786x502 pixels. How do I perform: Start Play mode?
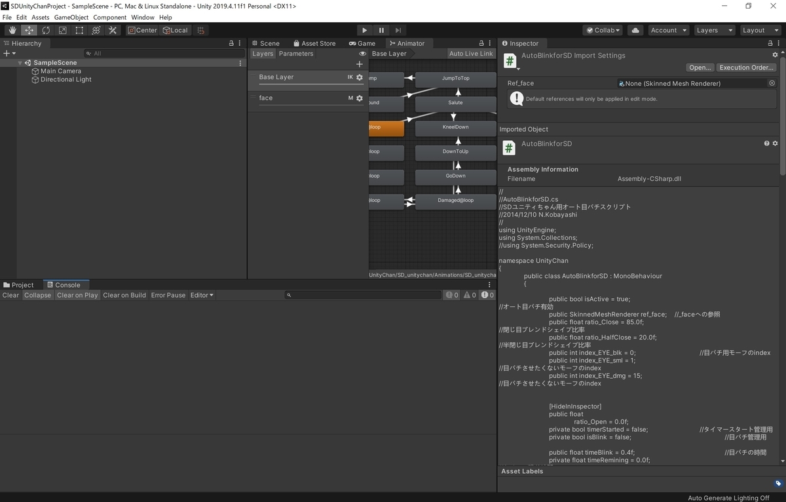click(365, 30)
